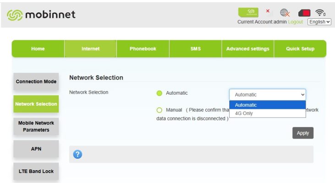Click the mobinnet logo
The height and width of the screenshot is (183, 335).
(x=41, y=15)
